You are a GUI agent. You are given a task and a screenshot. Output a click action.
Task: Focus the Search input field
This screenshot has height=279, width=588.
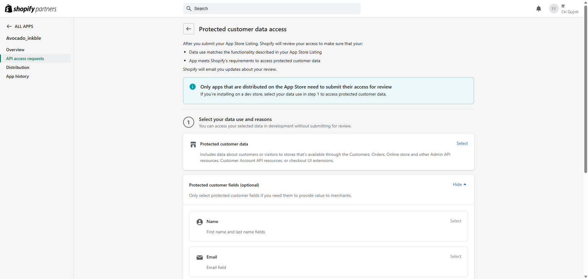pos(272,8)
